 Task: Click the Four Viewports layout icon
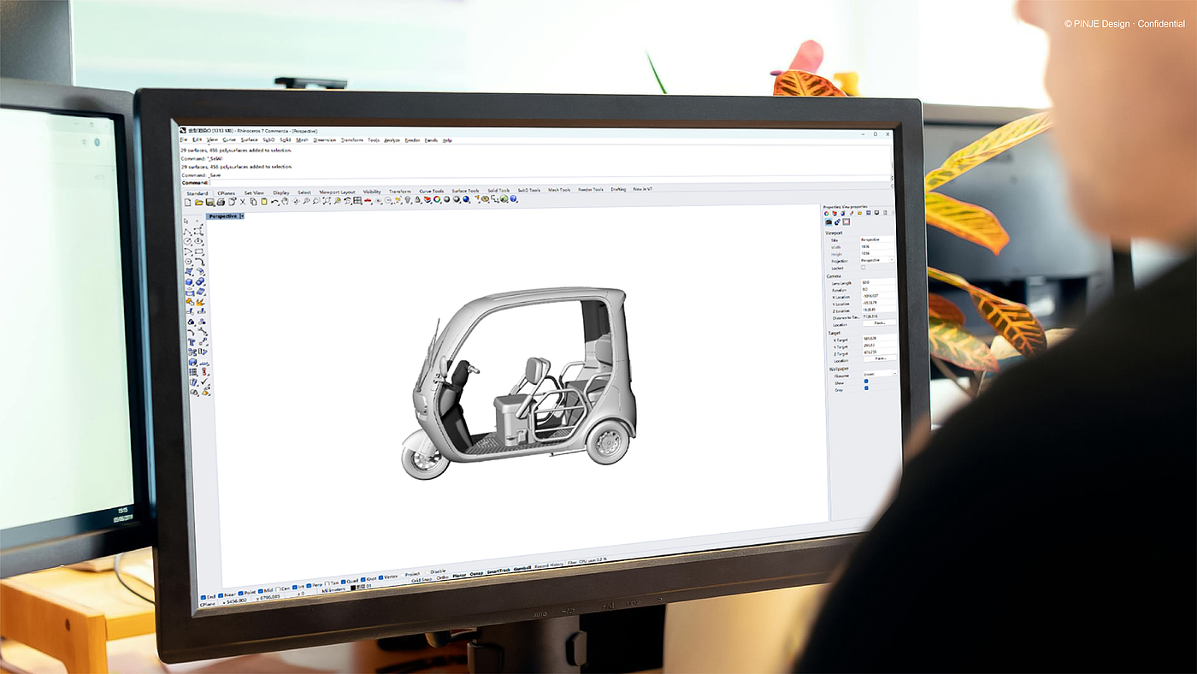[x=357, y=201]
